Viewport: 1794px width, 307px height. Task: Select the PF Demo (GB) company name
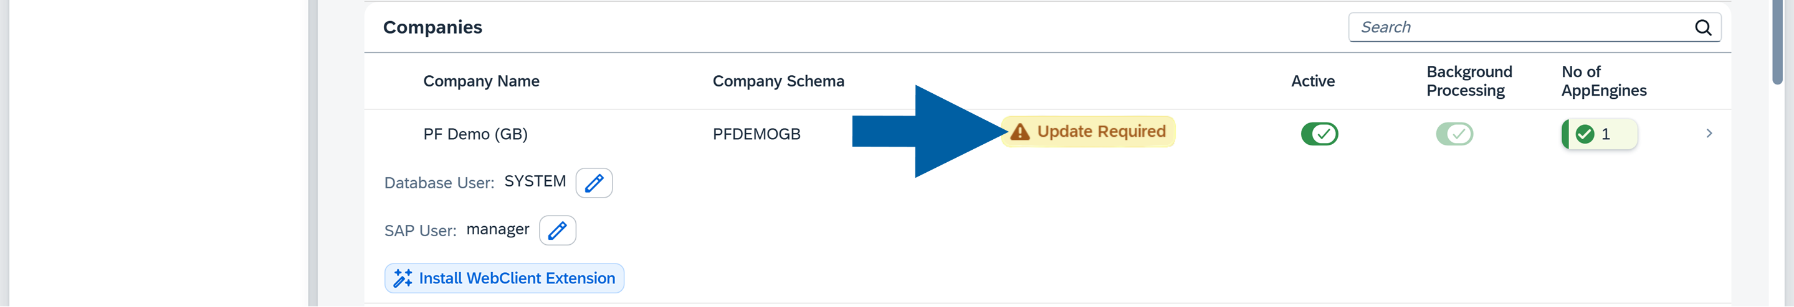(475, 134)
